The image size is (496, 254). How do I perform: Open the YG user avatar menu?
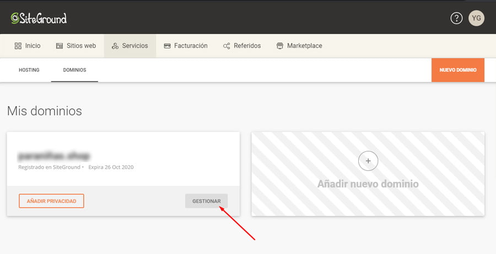(x=476, y=18)
